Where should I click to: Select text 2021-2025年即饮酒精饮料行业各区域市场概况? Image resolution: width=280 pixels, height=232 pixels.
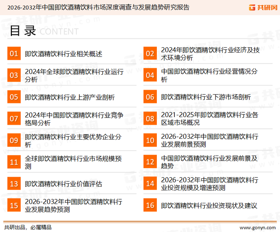210,119
